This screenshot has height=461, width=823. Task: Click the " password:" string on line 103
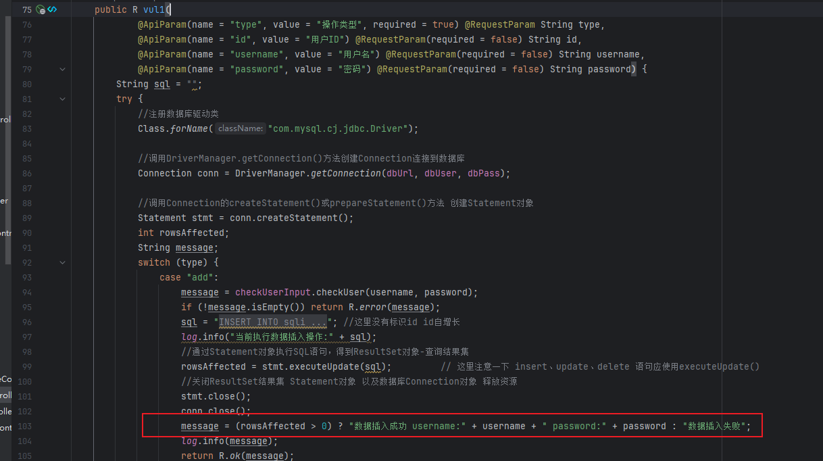[574, 426]
